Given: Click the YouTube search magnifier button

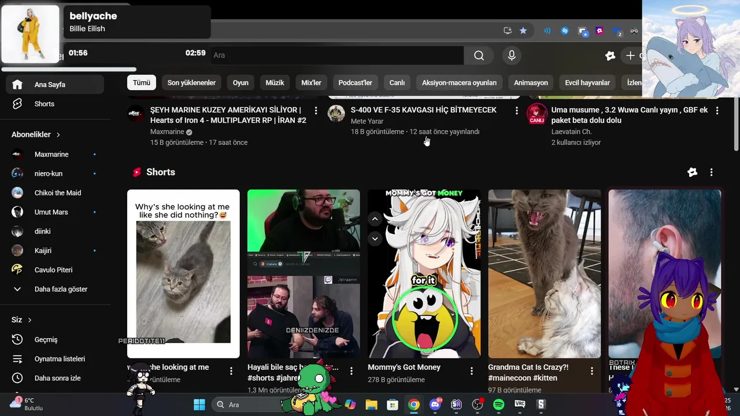Looking at the screenshot, I should coord(479,55).
